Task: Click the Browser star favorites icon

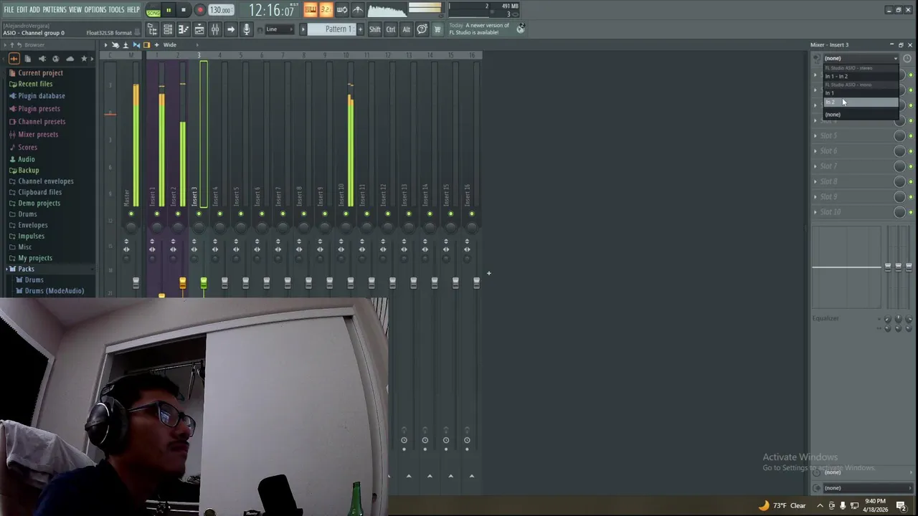Action: point(83,59)
